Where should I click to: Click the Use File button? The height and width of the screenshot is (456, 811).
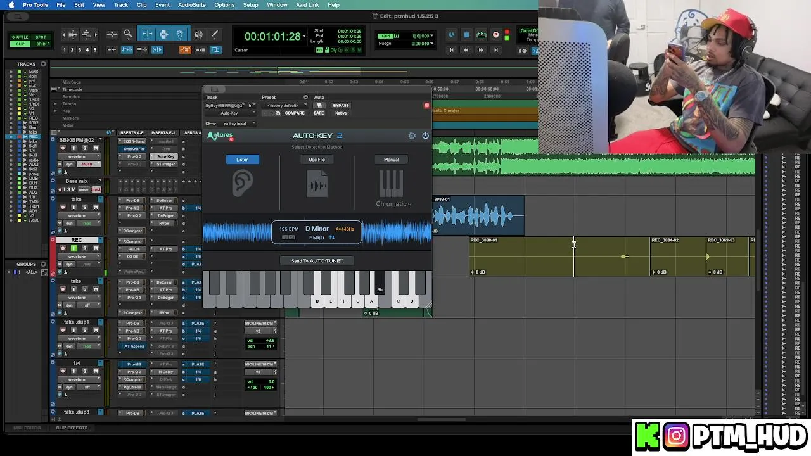coord(317,160)
